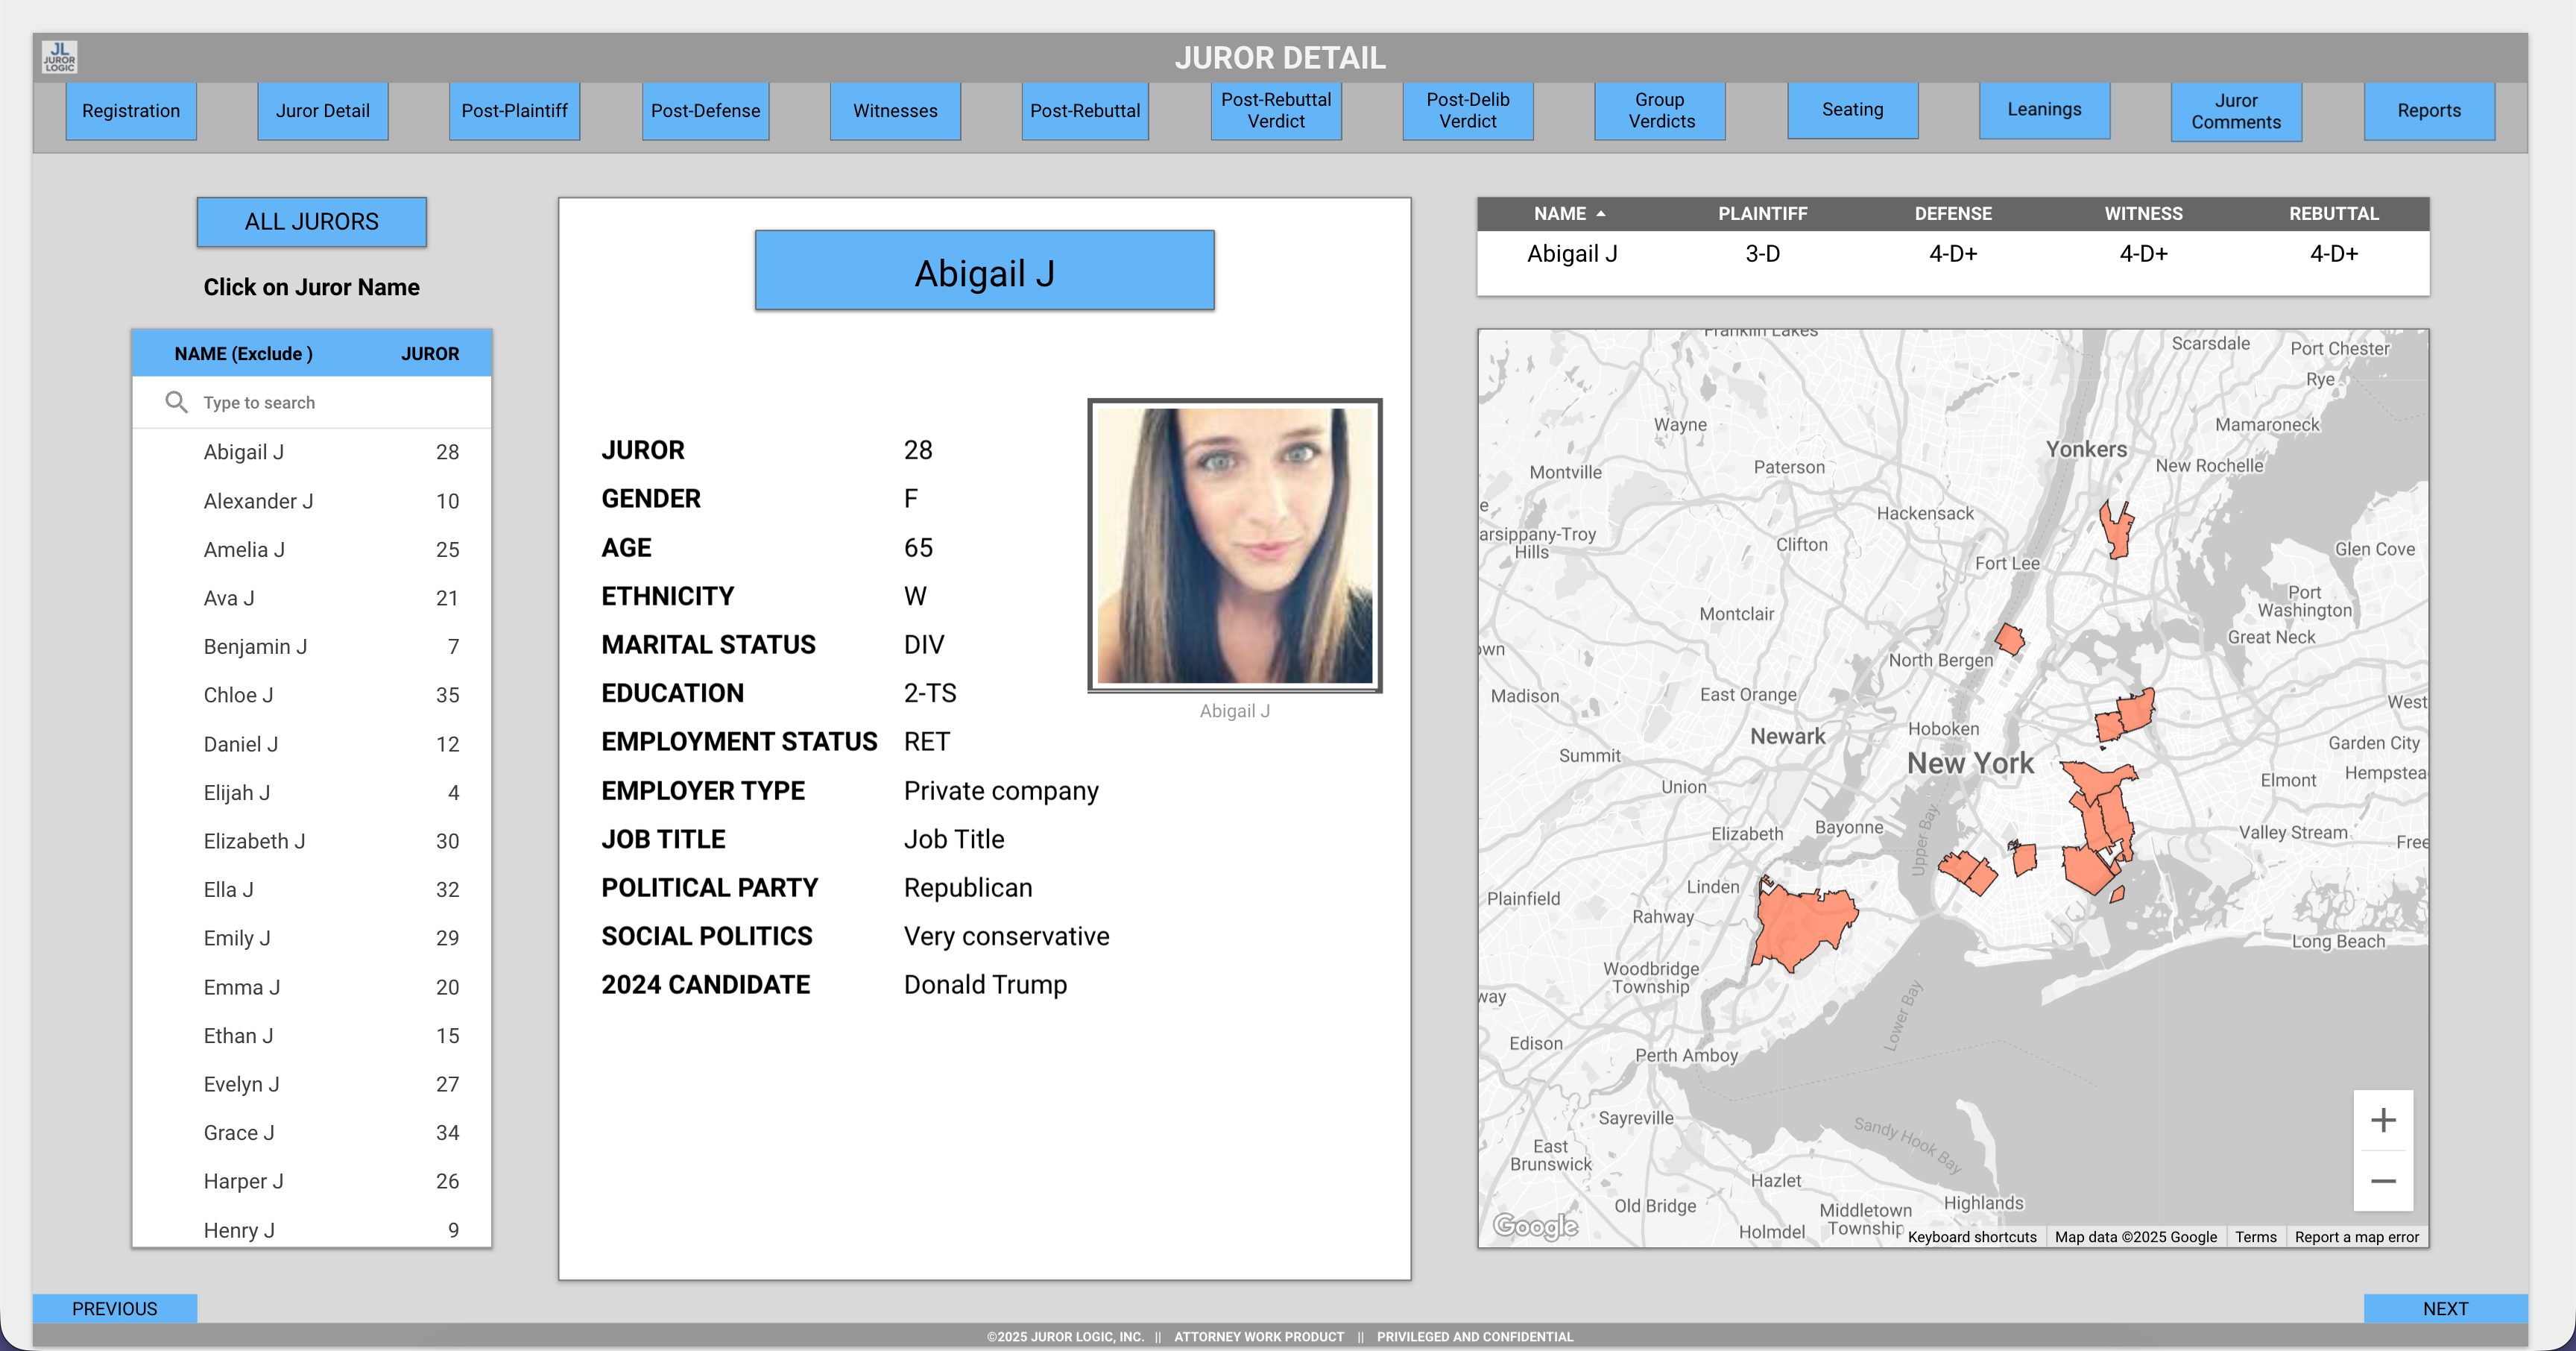Click the PREVIOUS button
This screenshot has height=1351, width=2576.
114,1308
